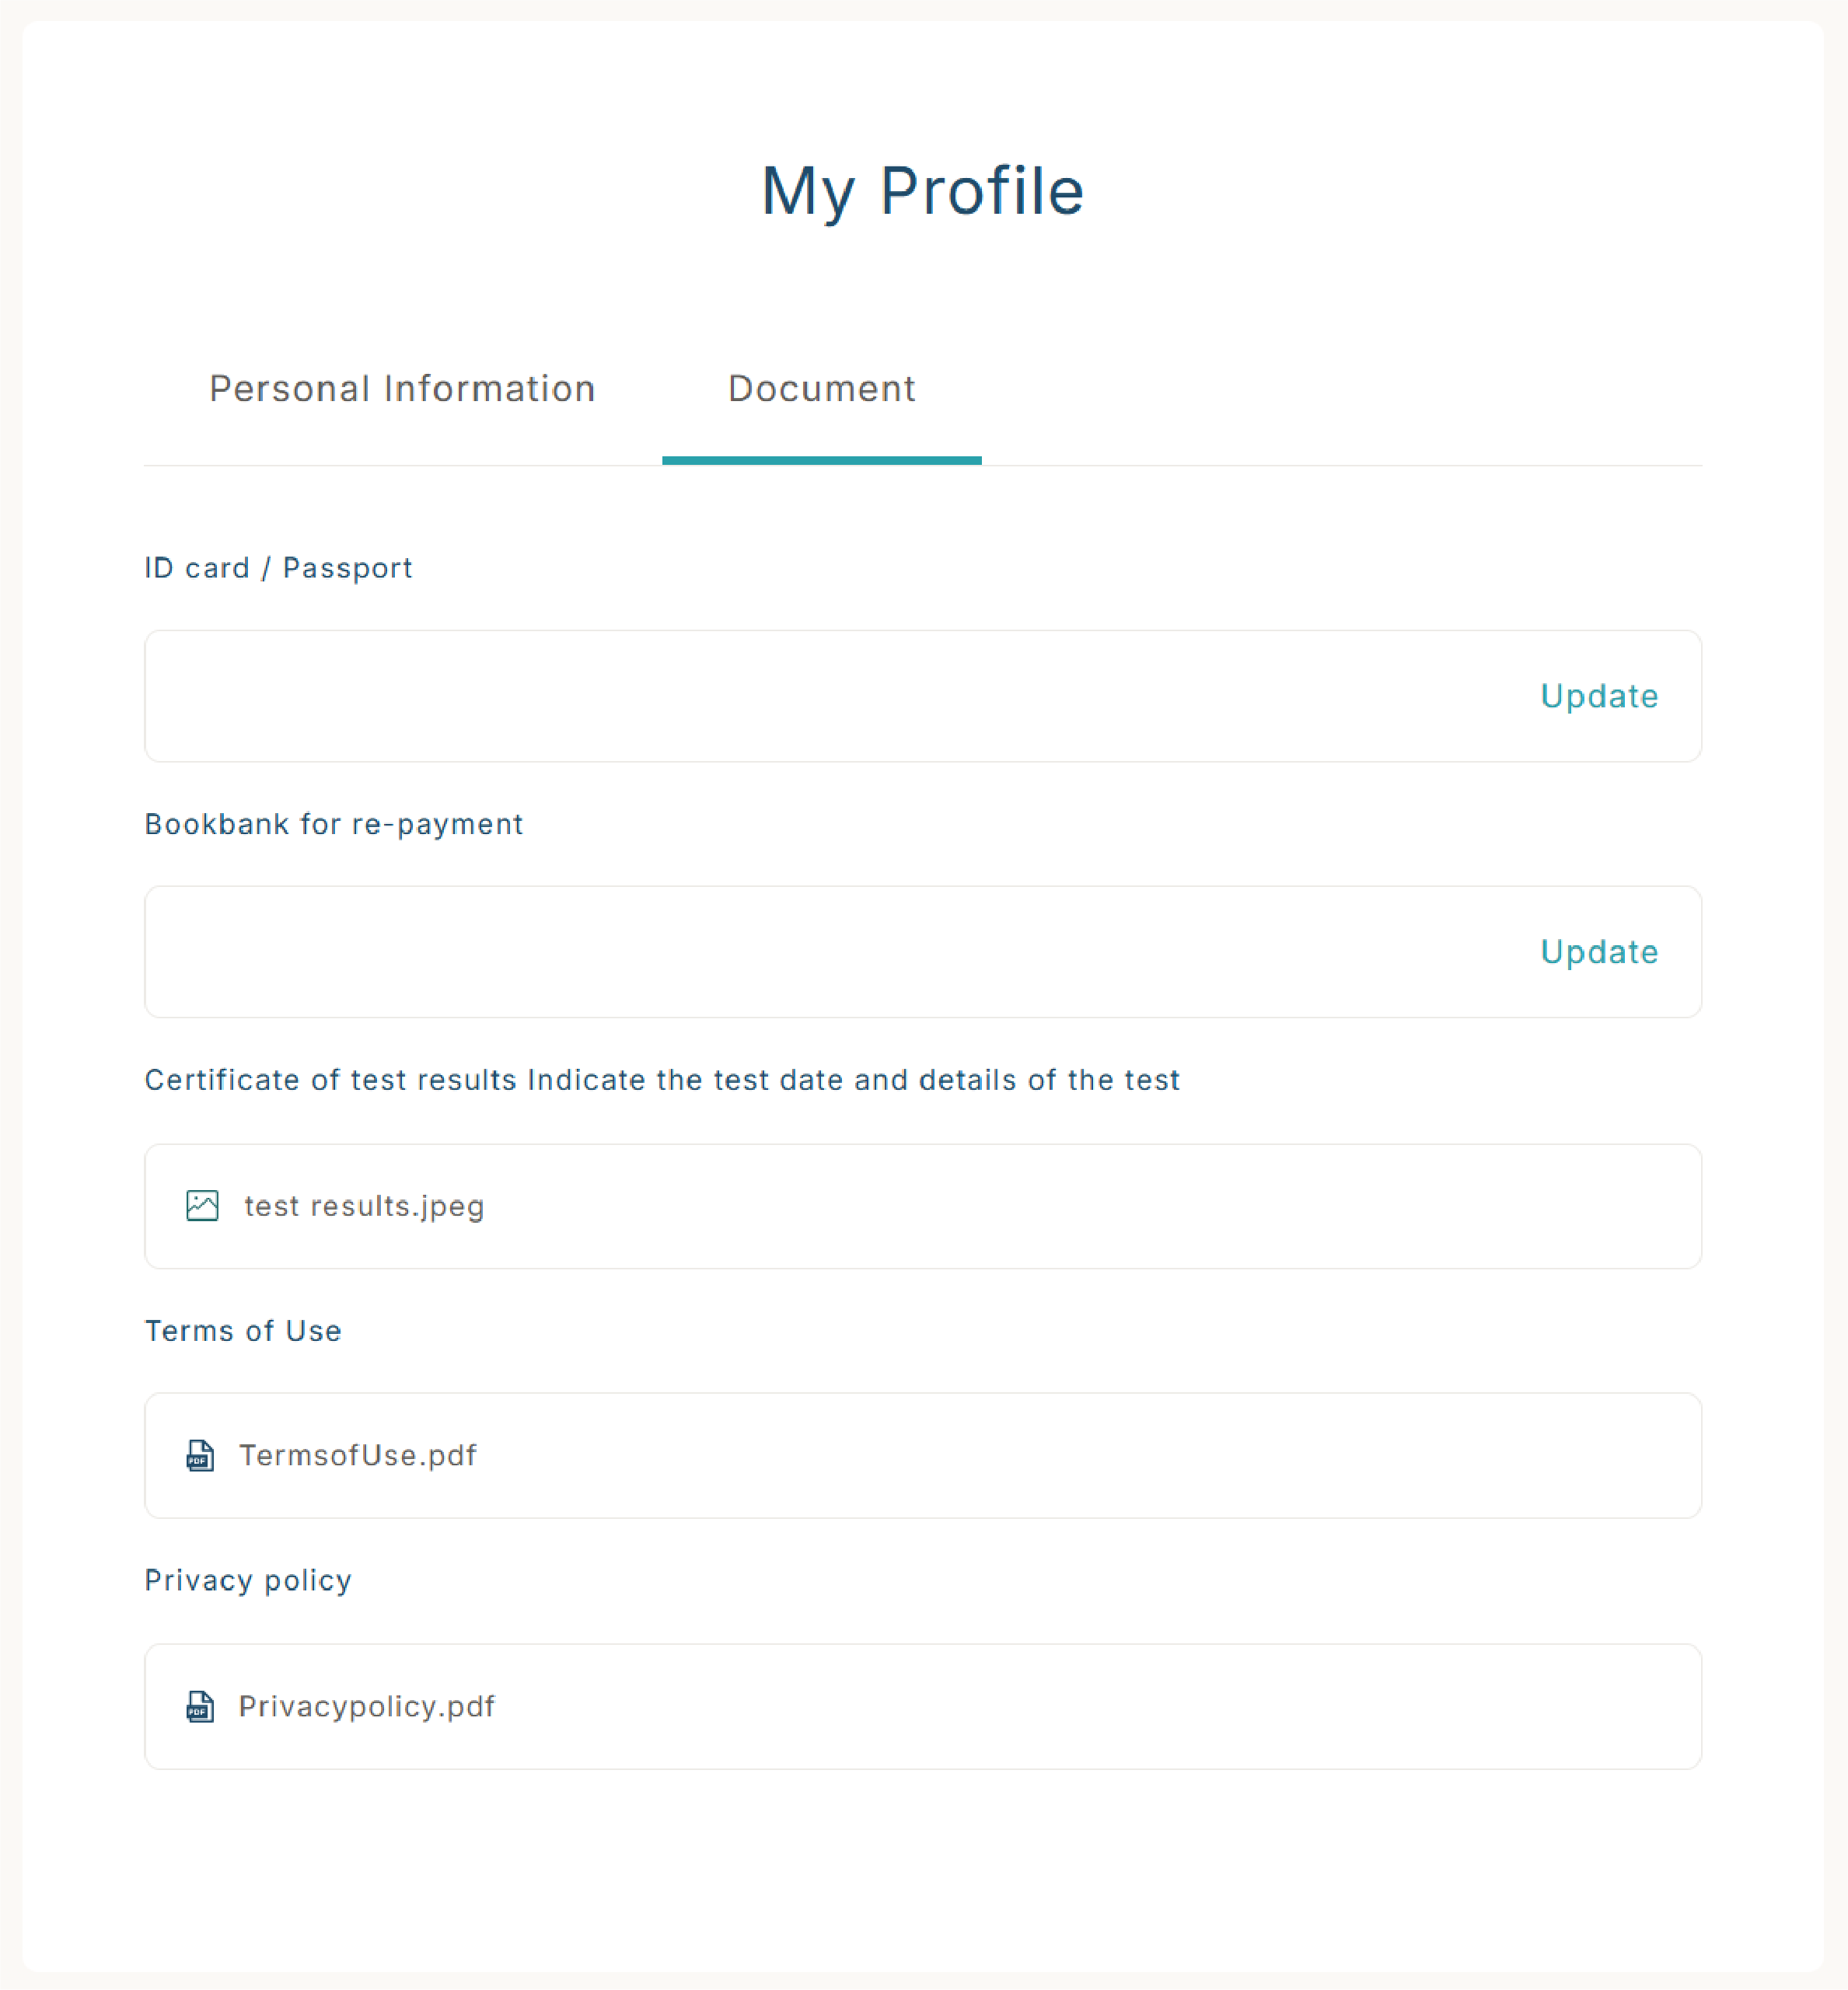Click the ID card / Passport label
1848x1990 pixels.
[x=279, y=568]
